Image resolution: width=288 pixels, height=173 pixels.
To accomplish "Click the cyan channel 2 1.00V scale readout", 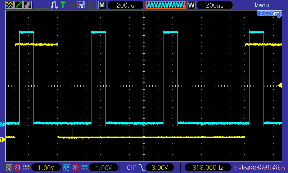I will (x=104, y=168).
